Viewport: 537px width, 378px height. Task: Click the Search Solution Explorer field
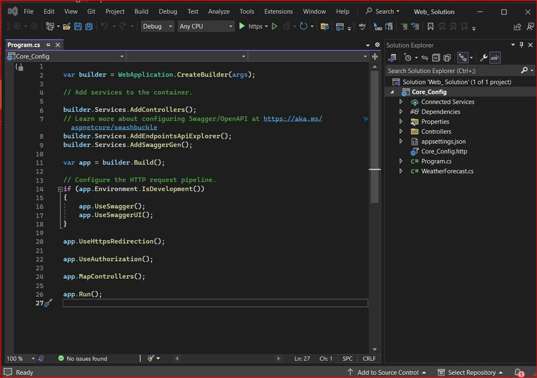coord(452,70)
